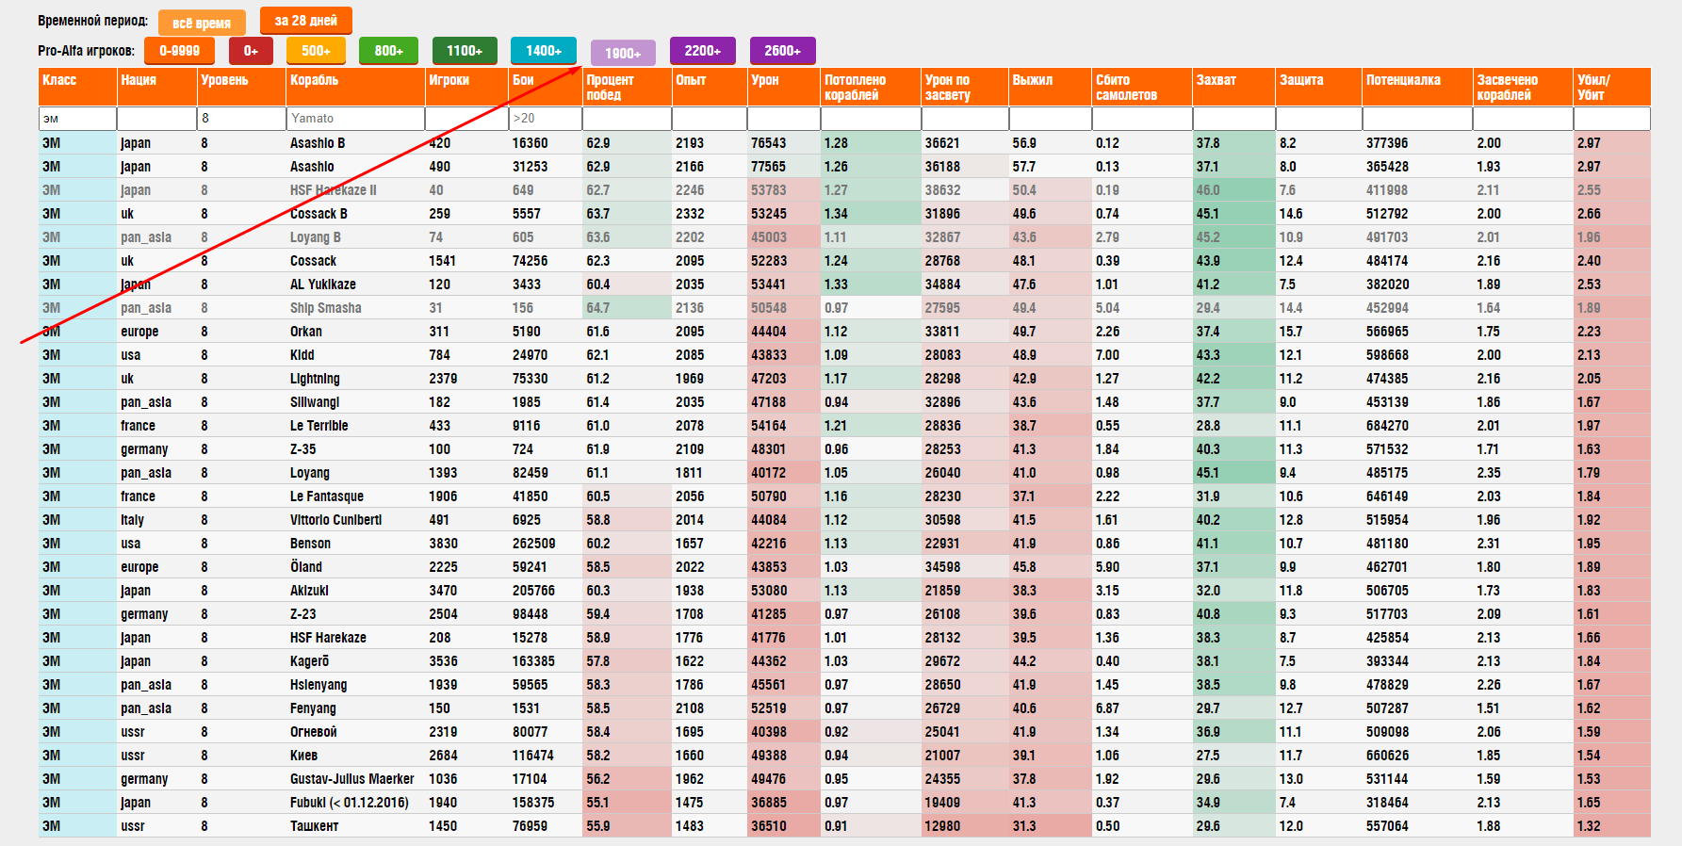Select the 'всё время' time period button
The image size is (1682, 846).
pos(202,24)
